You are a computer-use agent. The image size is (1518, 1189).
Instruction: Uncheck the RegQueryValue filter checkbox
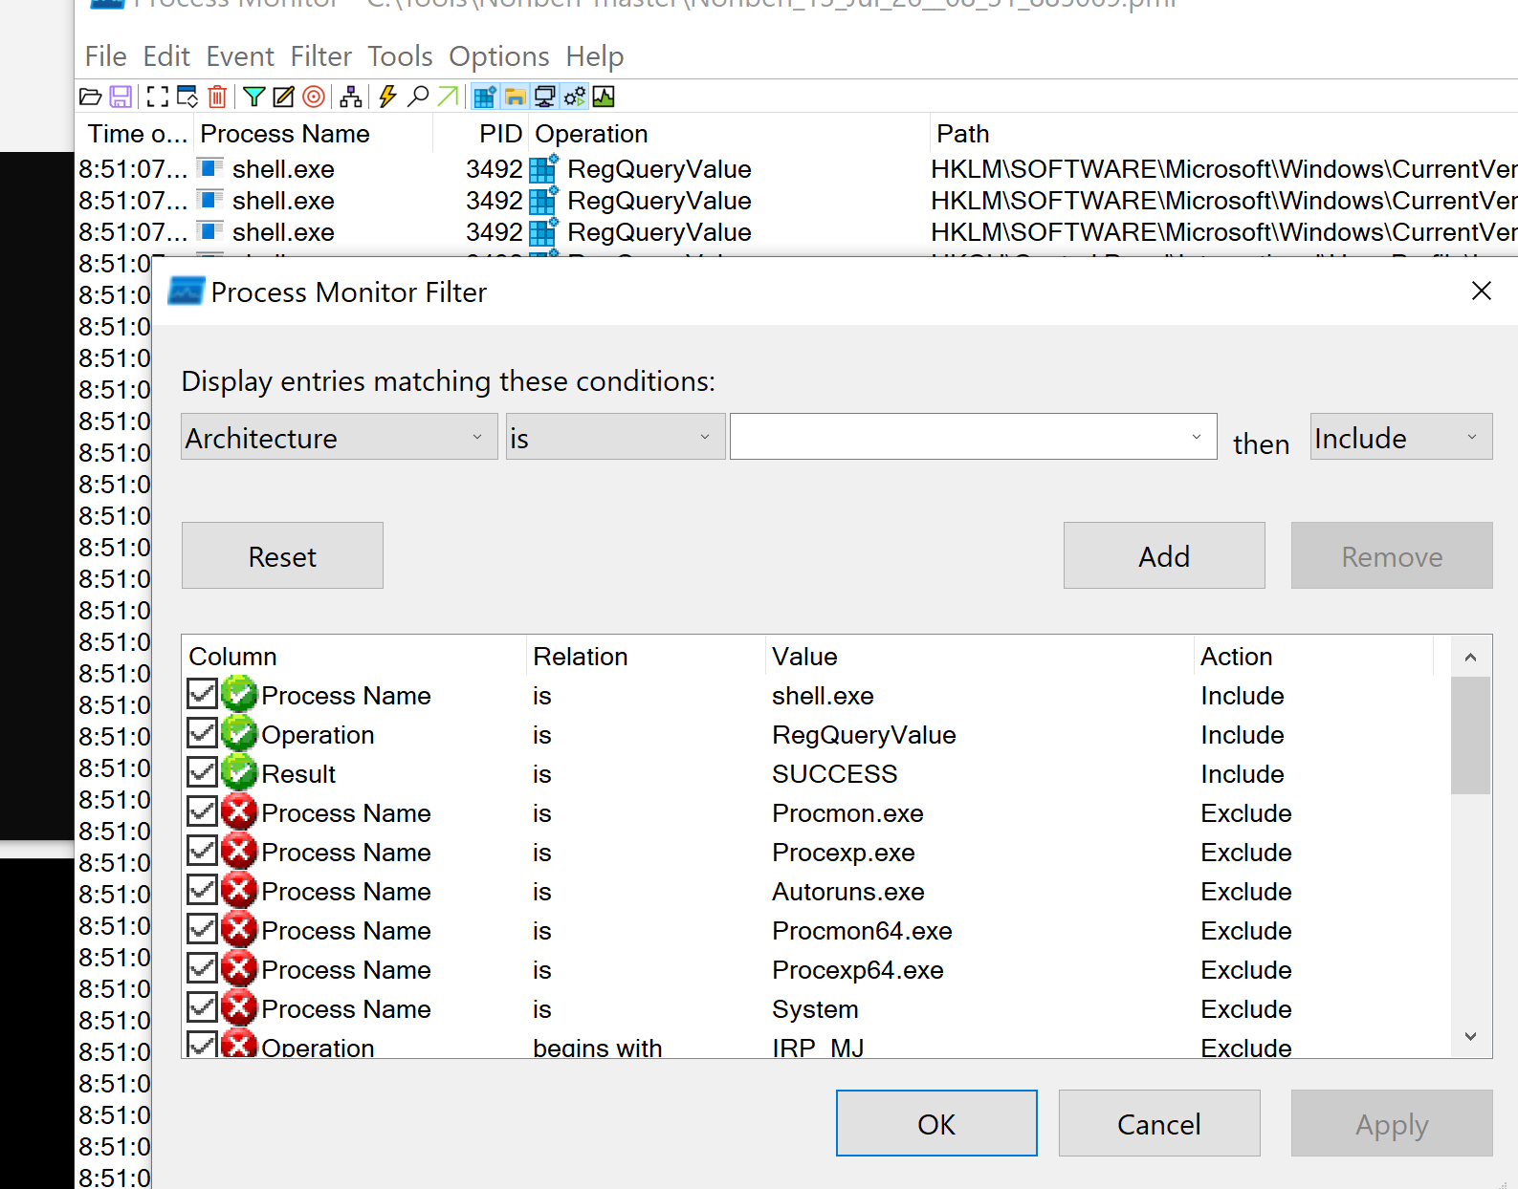pos(202,733)
